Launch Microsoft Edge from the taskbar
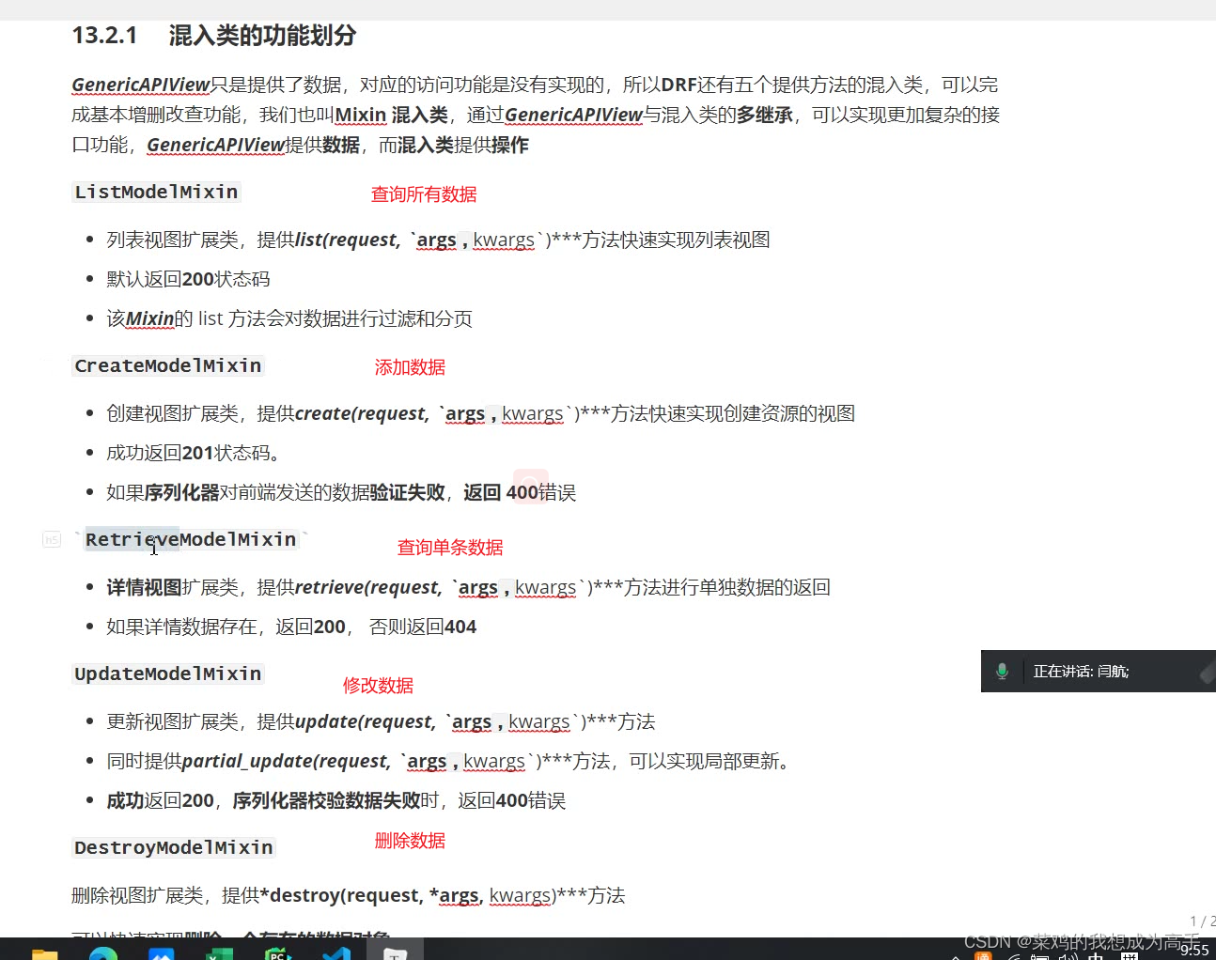 coord(103,953)
